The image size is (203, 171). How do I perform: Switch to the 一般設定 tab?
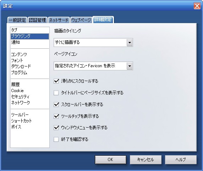coord(17,20)
